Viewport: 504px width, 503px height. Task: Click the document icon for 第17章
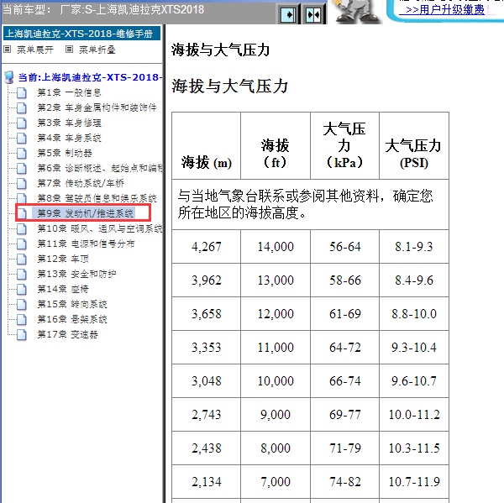(22, 334)
